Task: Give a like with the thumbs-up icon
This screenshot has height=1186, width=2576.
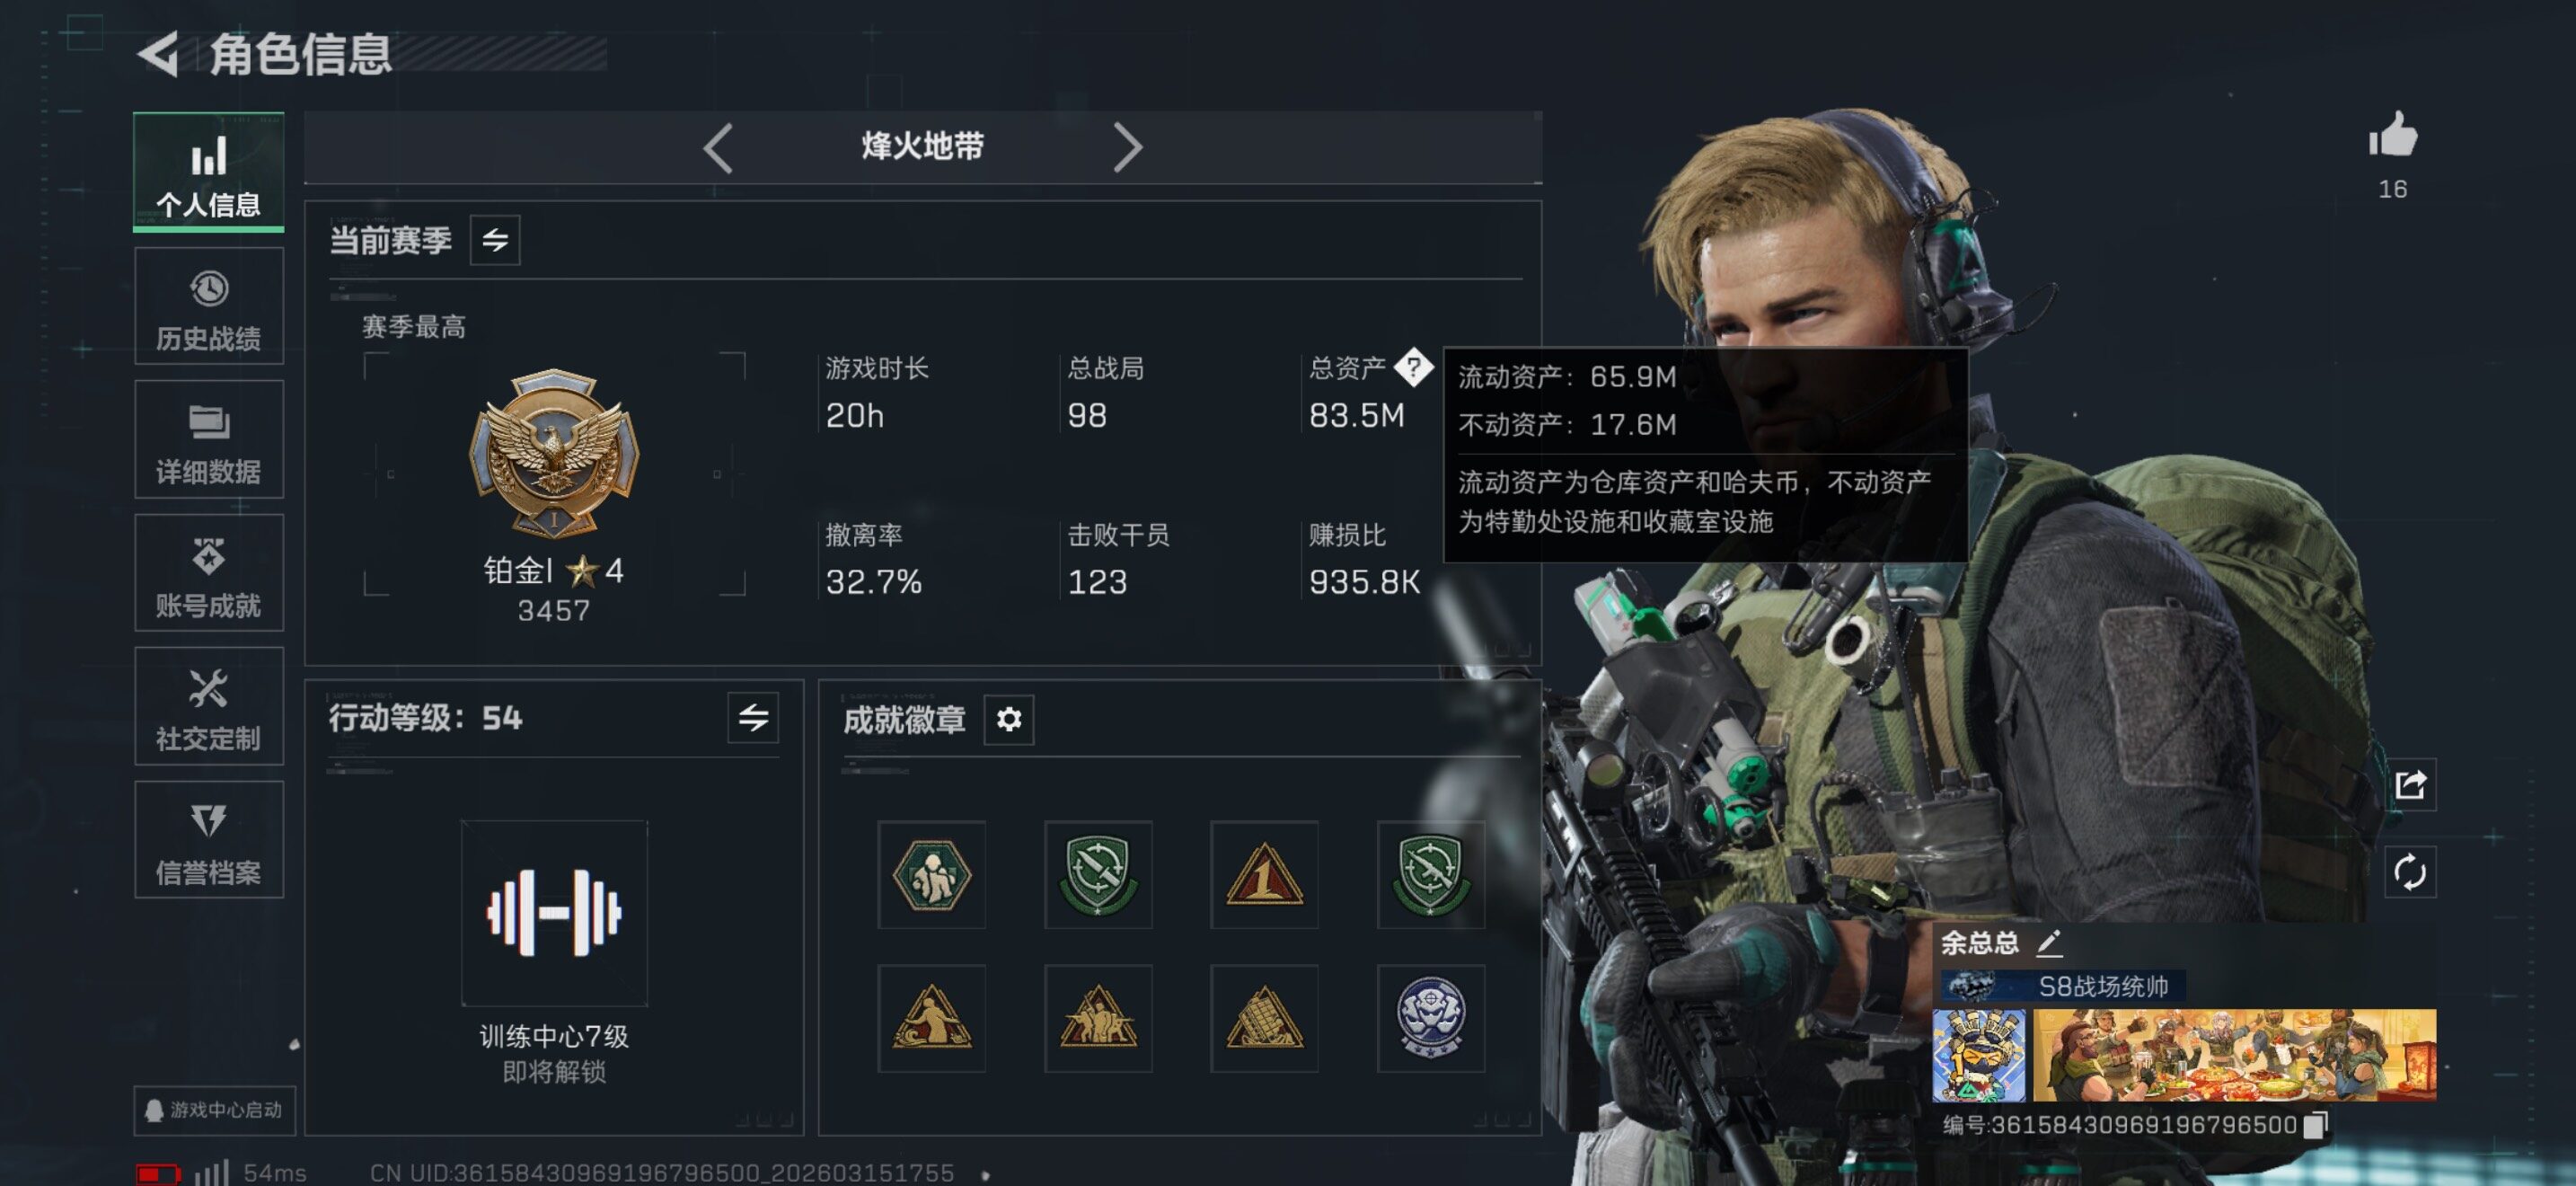Action: pyautogui.click(x=2392, y=135)
